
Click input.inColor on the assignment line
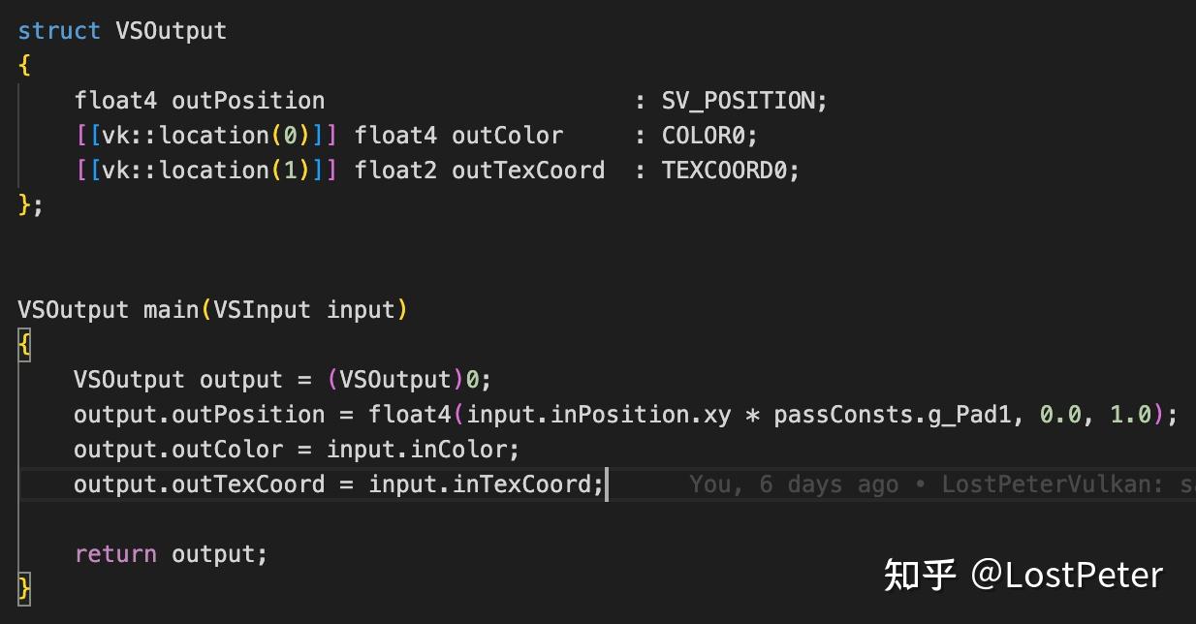click(423, 450)
